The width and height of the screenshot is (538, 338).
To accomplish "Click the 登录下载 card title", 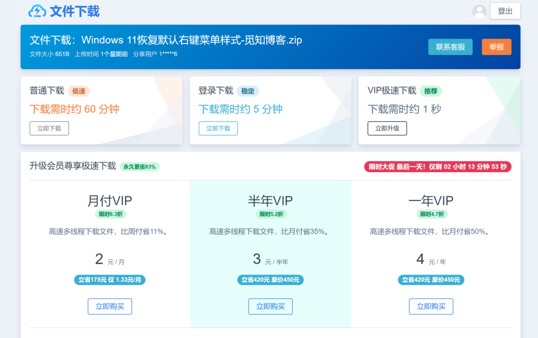I will [216, 91].
